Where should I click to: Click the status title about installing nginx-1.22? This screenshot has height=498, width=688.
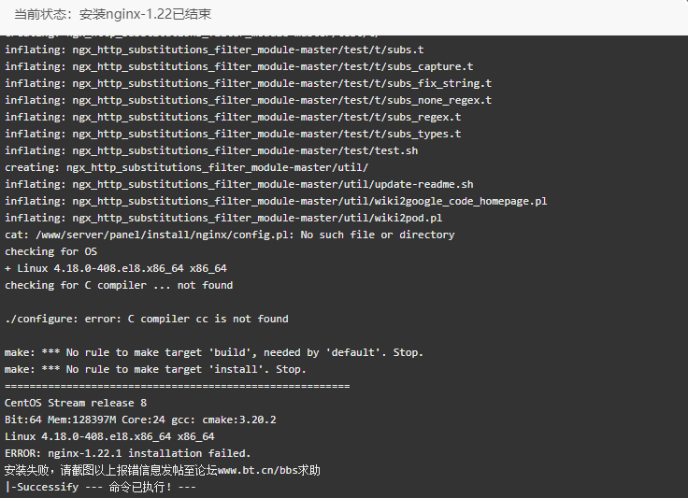coord(113,14)
